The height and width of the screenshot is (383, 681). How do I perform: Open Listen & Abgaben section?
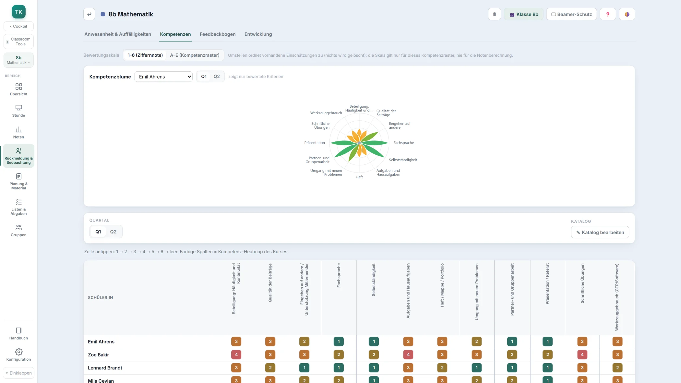click(x=18, y=207)
